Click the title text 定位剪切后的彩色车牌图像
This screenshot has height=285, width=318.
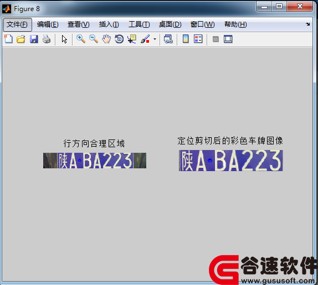(x=230, y=141)
